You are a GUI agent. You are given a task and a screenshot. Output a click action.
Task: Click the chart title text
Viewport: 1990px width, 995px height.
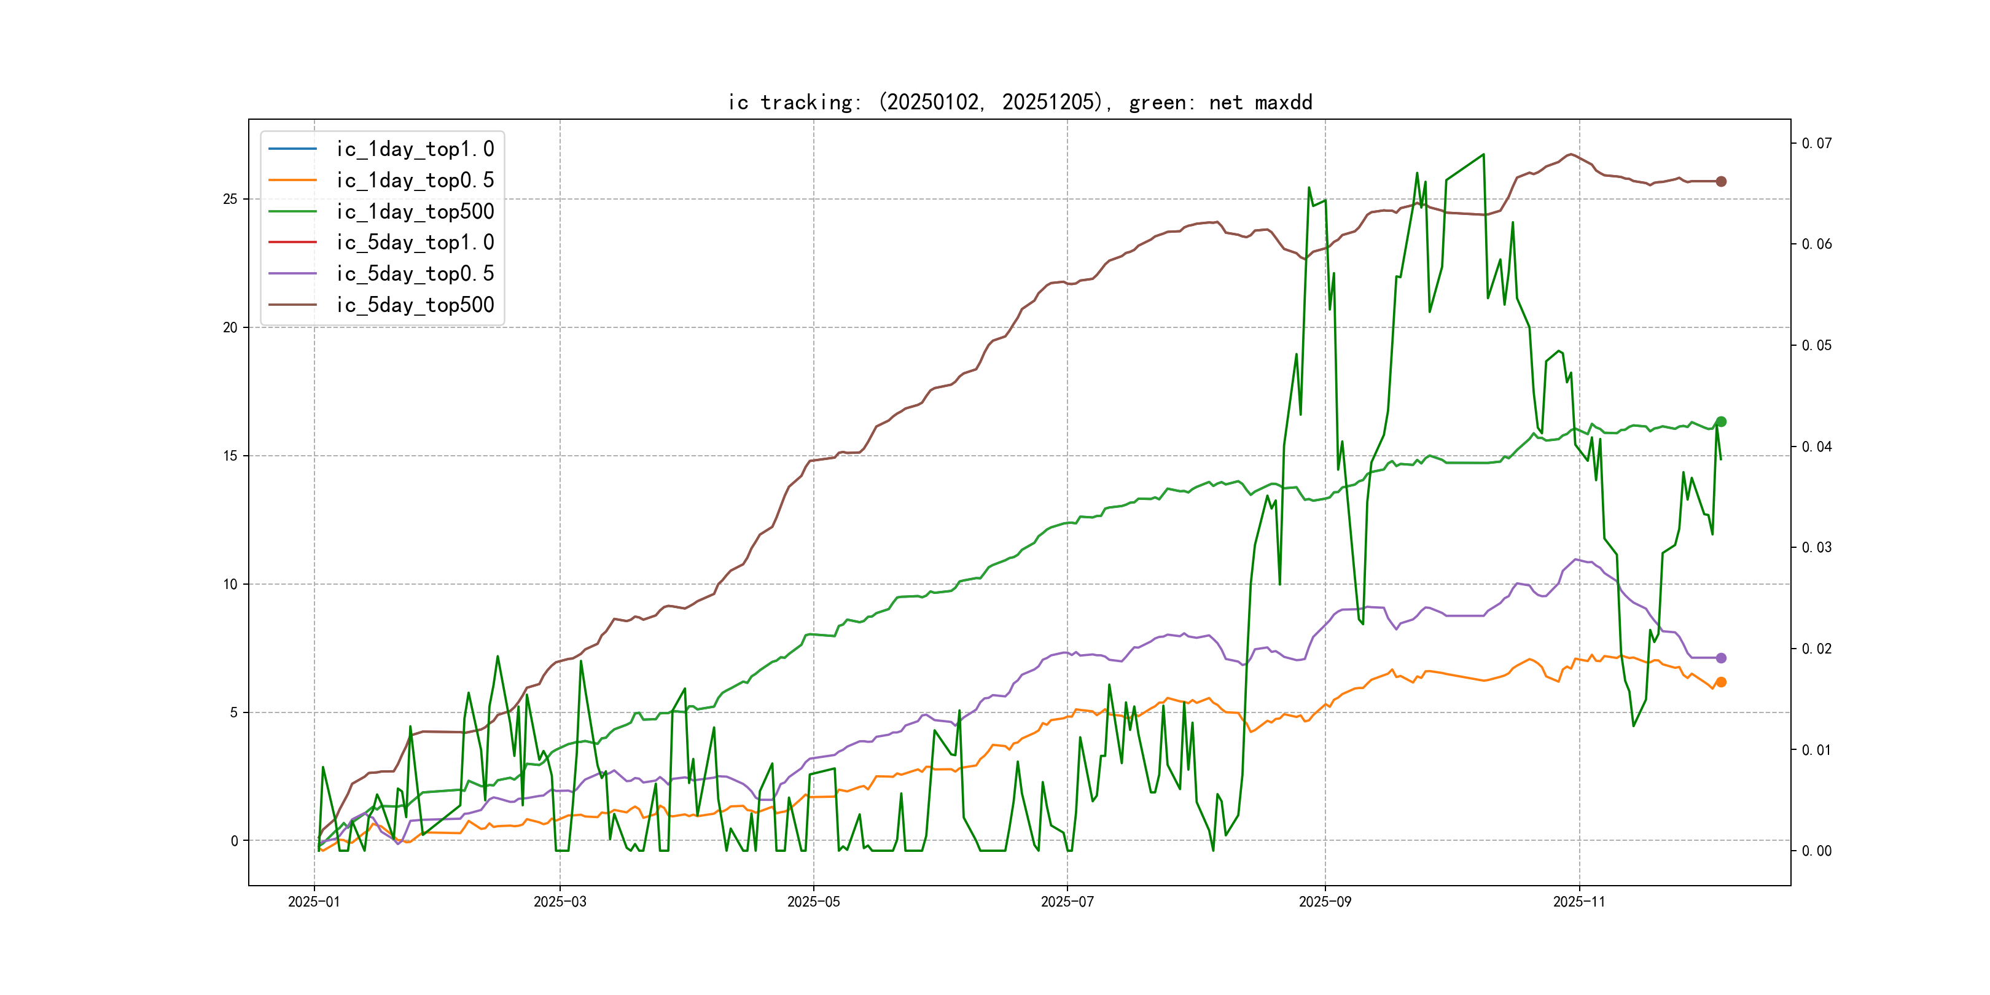[1020, 102]
